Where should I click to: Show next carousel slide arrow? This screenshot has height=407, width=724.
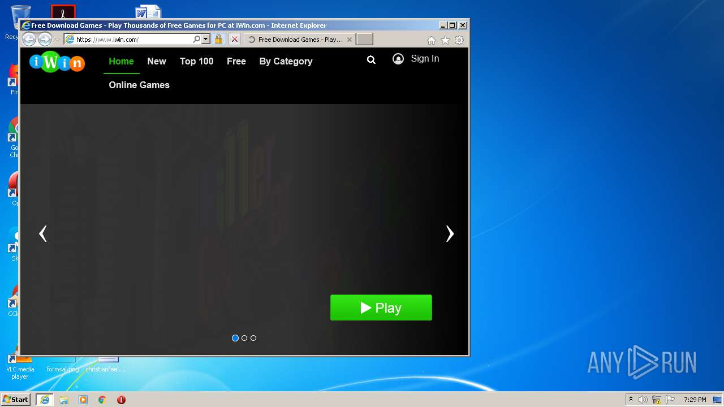450,233
